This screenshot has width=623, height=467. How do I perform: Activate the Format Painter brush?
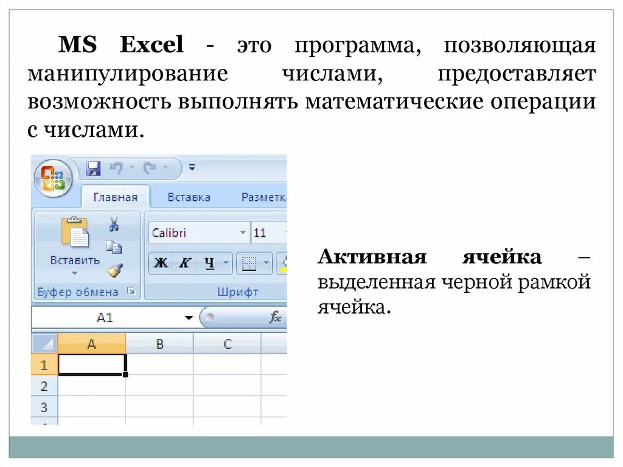point(114,271)
